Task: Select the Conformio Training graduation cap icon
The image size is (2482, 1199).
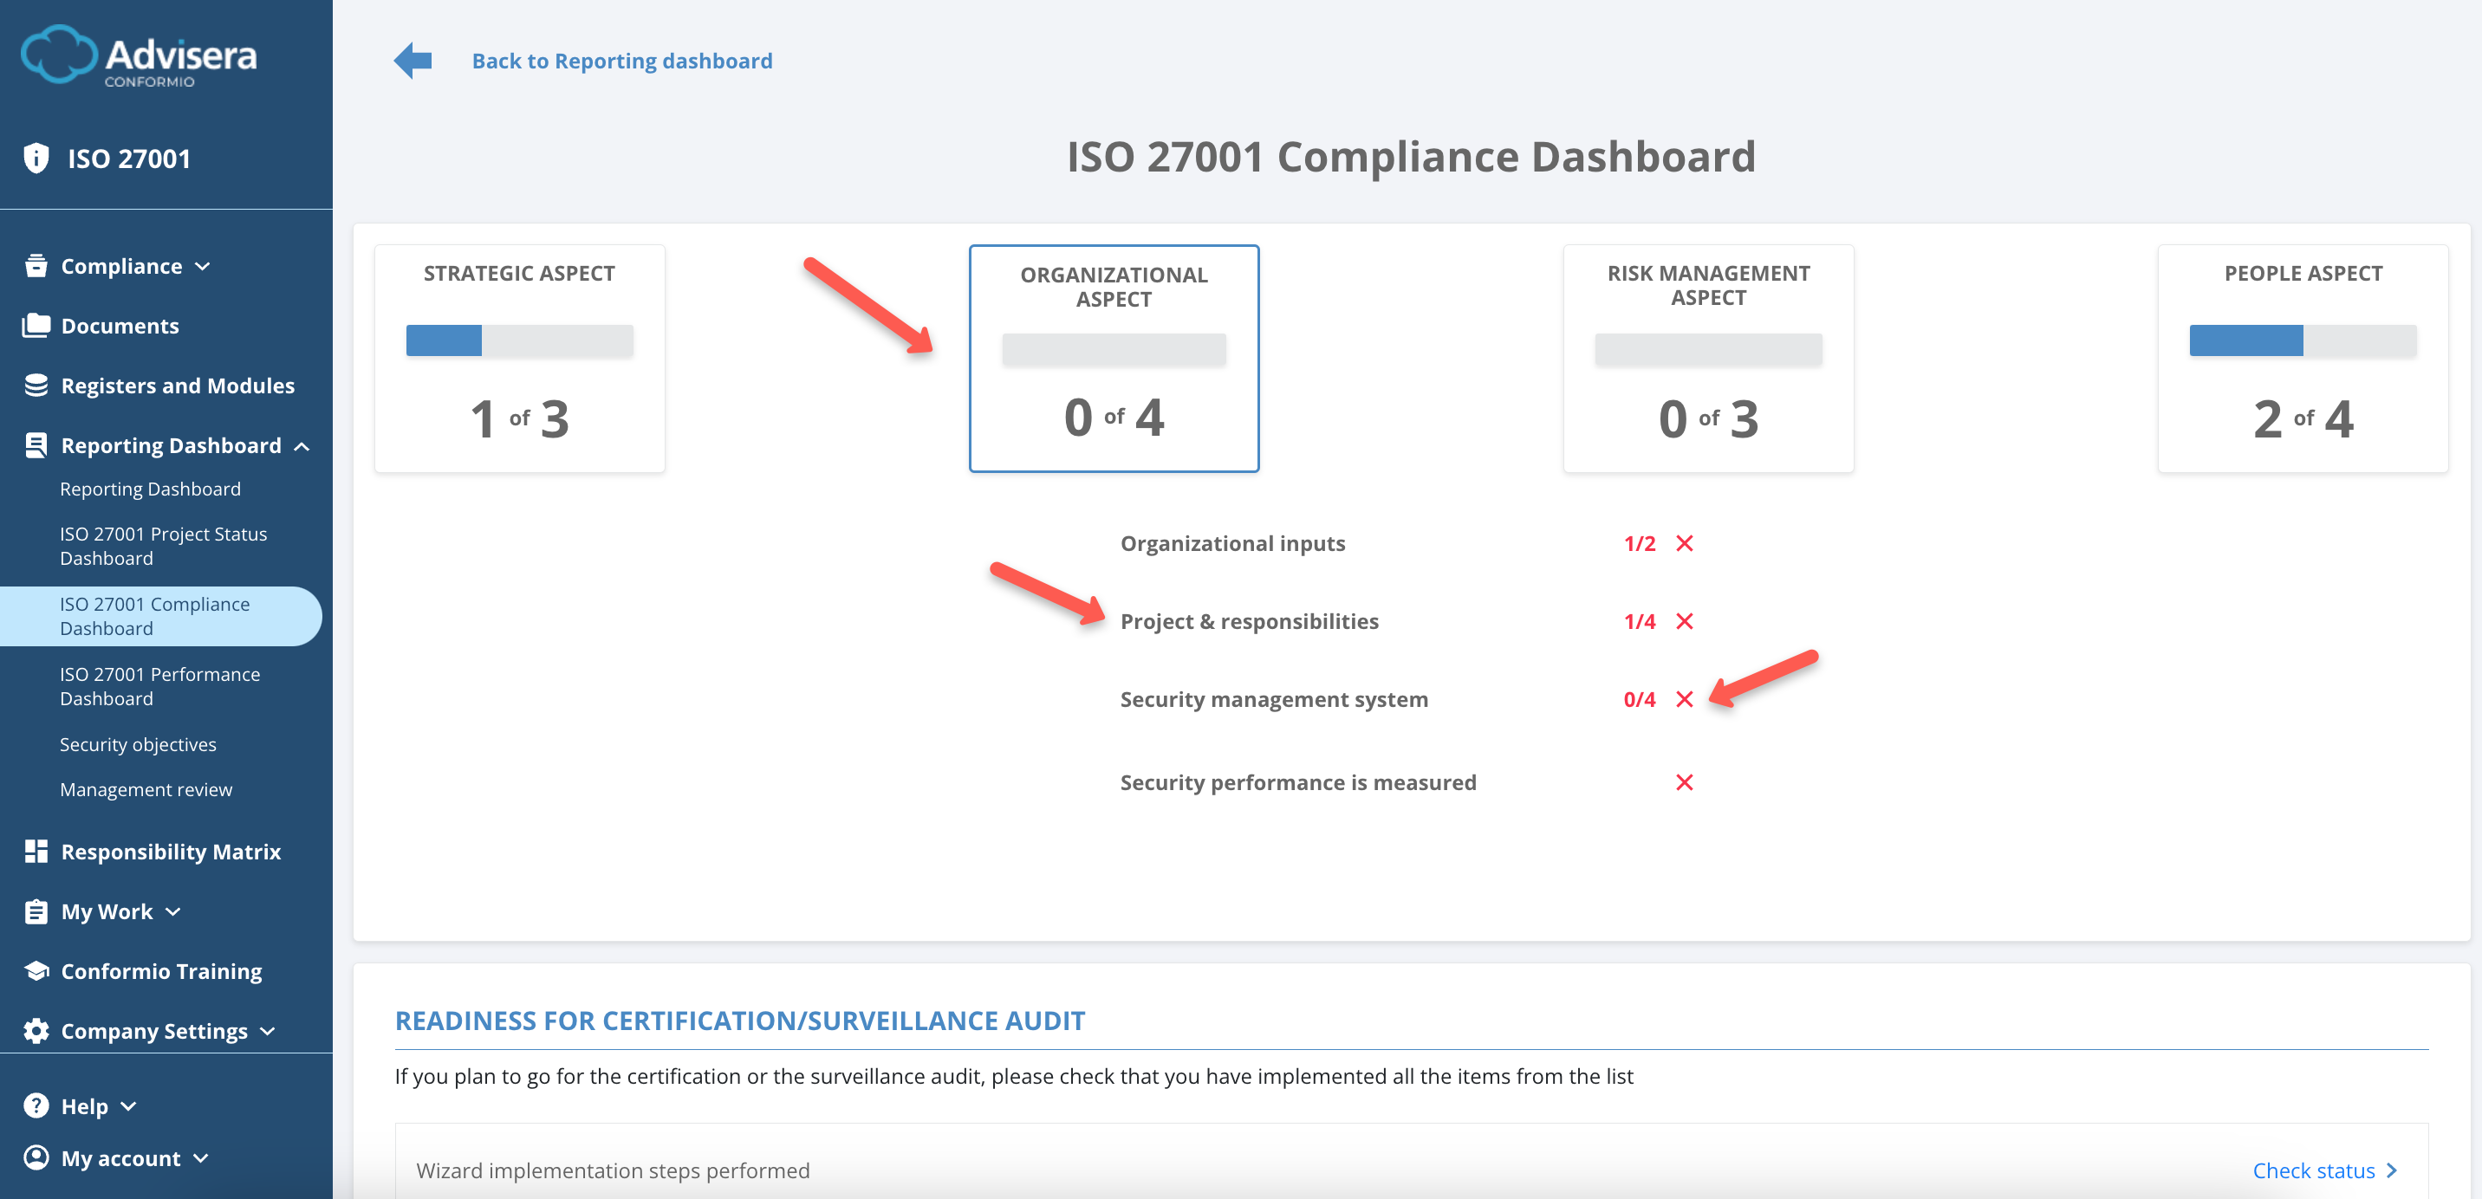Action: tap(35, 969)
